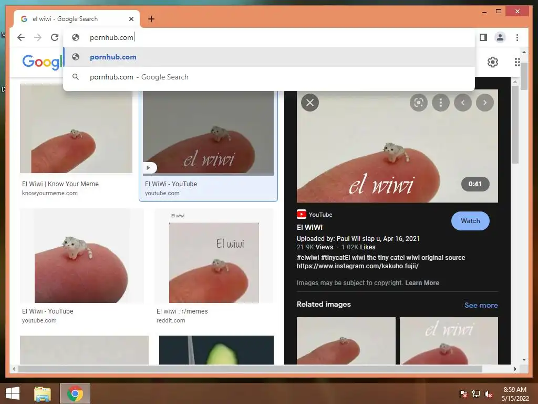Screen dimensions: 538x404
Task: Click the play icon on El WiWi video thumbnail
Action: 149,168
